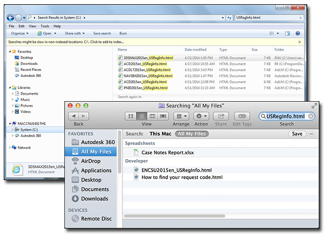Image resolution: width=325 pixels, height=236 pixels.
Task: Open the Finder Action gear menu
Action: point(201,116)
